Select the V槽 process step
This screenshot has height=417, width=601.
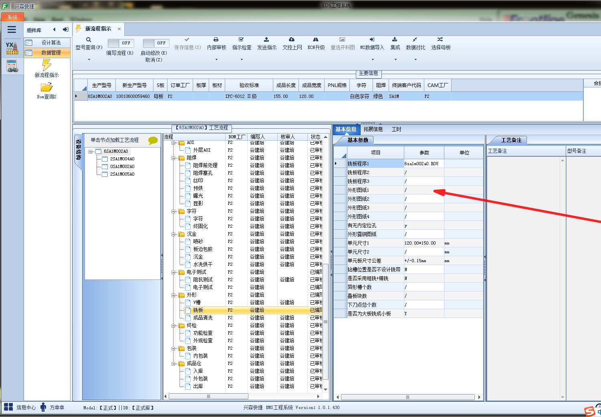[197, 302]
